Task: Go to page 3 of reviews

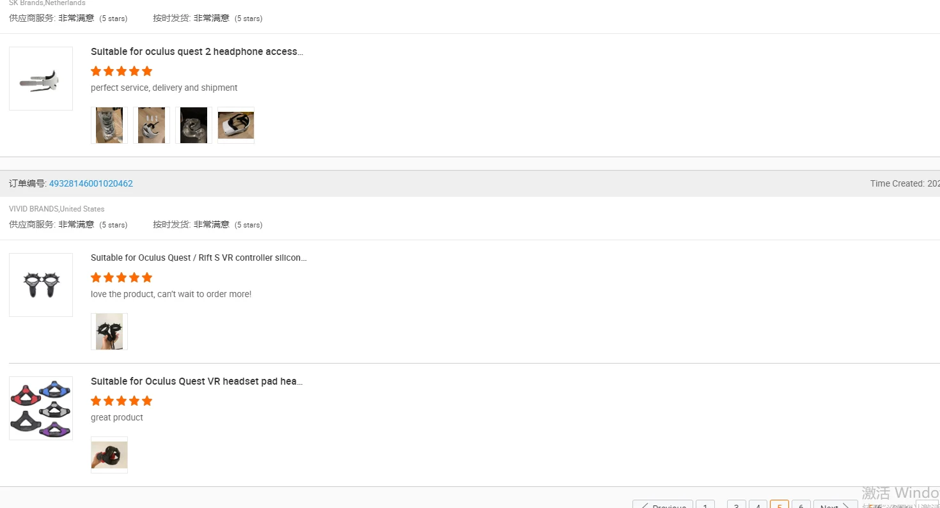Action: [x=737, y=504]
